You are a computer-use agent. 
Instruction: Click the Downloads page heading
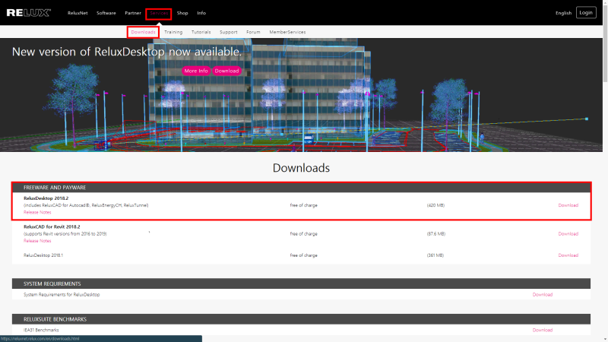point(301,168)
